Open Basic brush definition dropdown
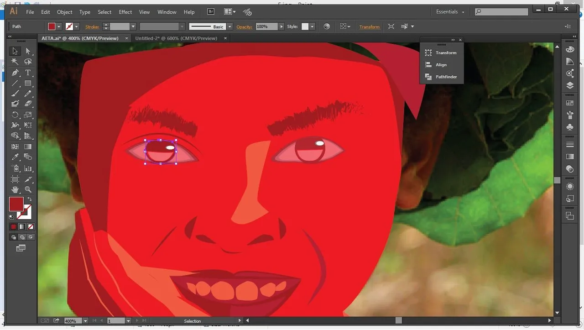The width and height of the screenshot is (584, 330). click(229, 26)
